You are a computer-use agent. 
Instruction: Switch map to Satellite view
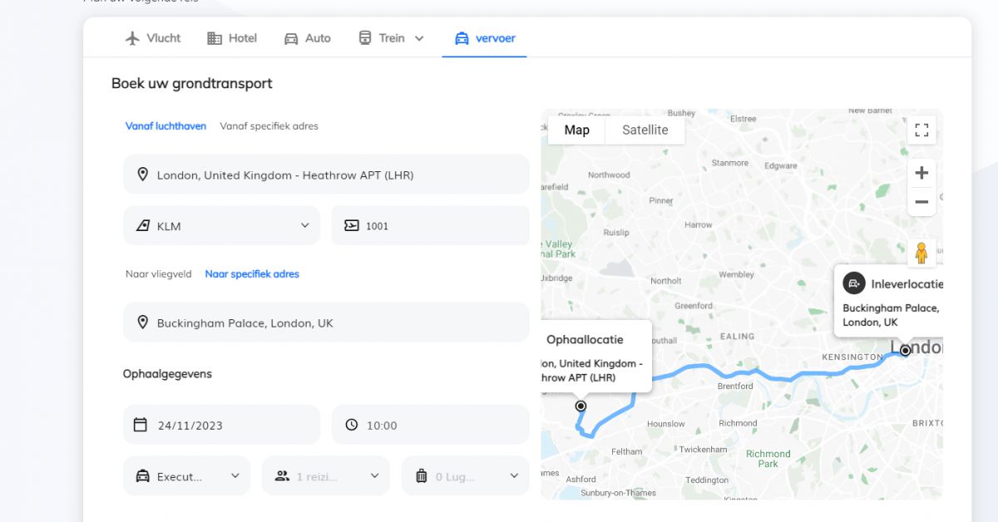(x=645, y=130)
